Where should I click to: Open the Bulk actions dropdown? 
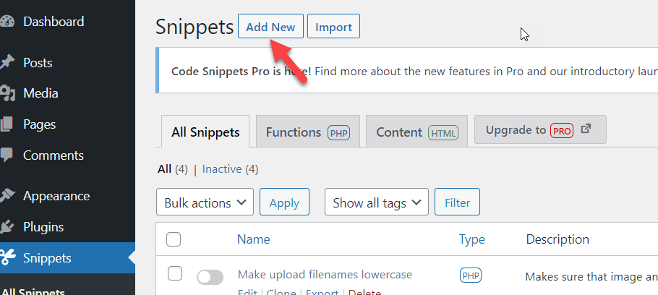(205, 202)
